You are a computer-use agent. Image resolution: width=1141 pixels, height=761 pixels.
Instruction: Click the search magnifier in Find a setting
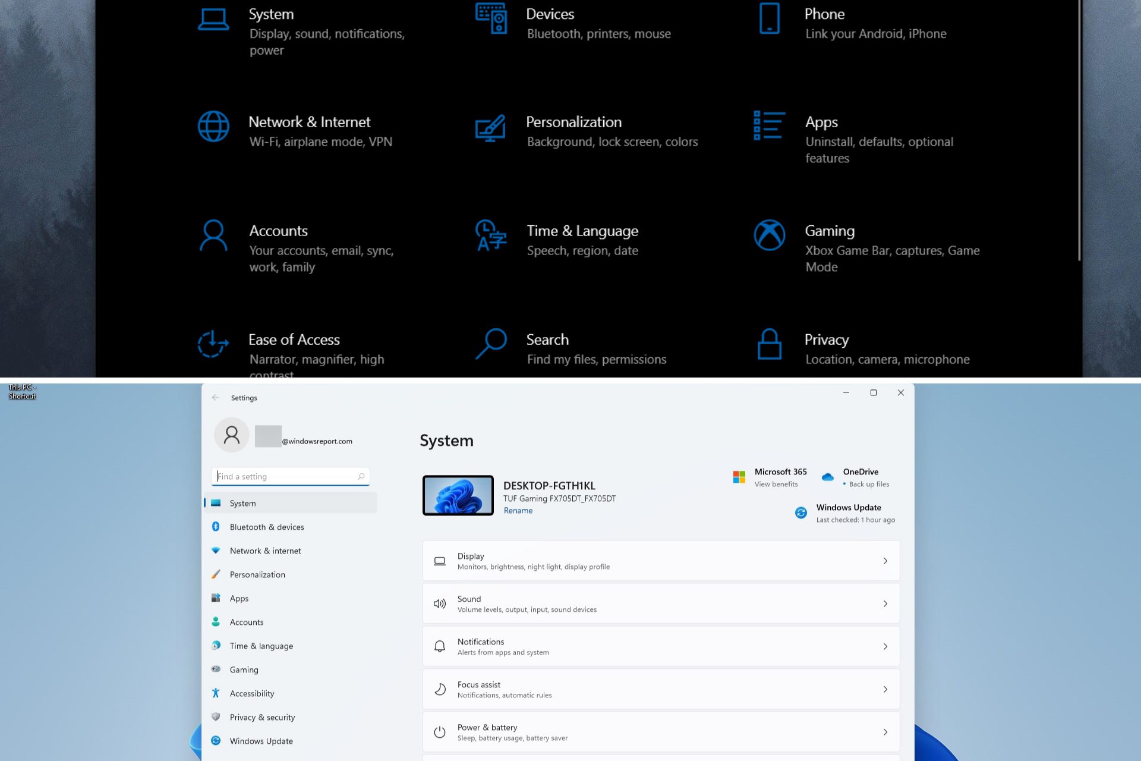click(361, 476)
